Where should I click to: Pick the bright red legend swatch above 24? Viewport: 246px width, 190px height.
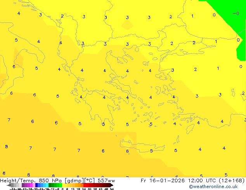point(85,185)
